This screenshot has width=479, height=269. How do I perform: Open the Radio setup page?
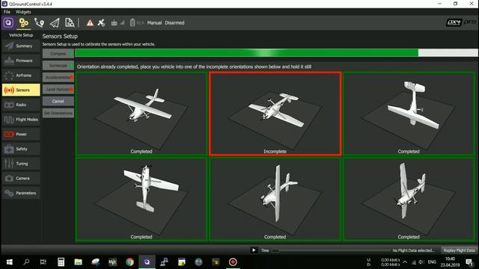[21, 105]
